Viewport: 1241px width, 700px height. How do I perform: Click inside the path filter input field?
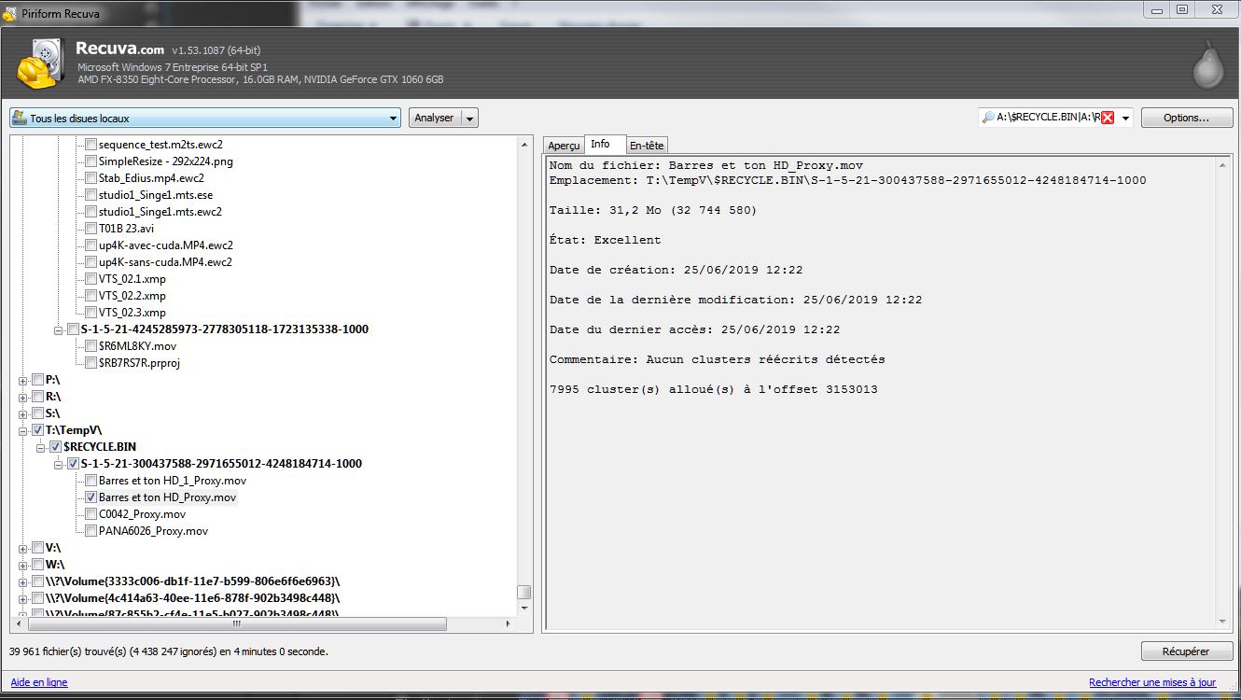tap(1048, 118)
